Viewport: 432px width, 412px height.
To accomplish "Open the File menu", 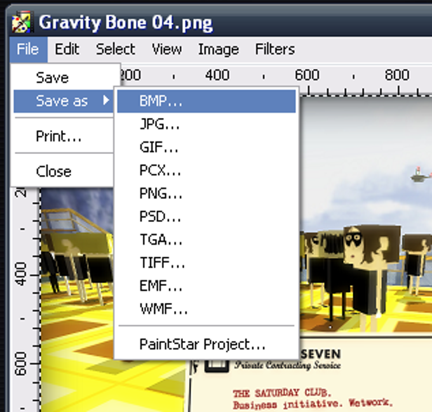I will [x=28, y=49].
